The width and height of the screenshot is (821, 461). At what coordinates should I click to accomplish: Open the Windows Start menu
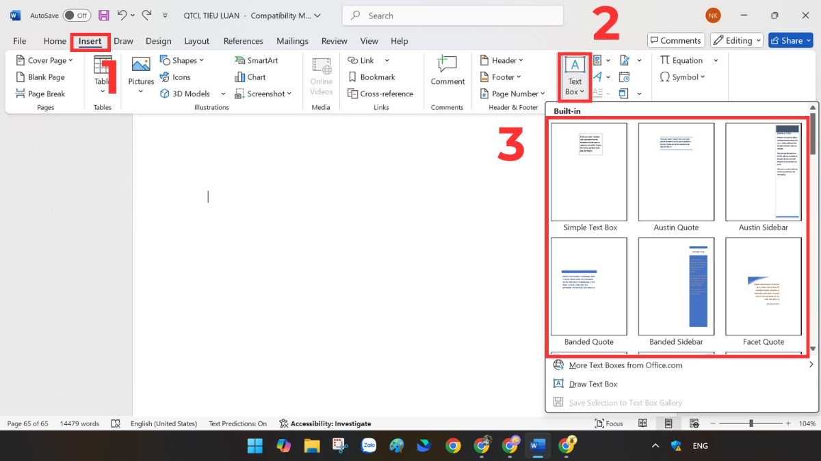[255, 446]
